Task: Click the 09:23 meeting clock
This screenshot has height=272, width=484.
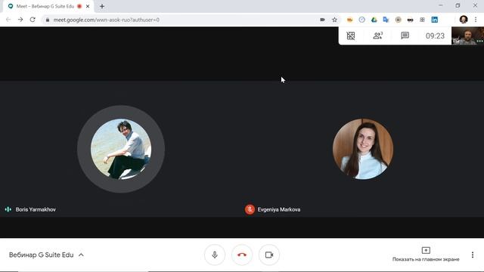Action: click(435, 36)
